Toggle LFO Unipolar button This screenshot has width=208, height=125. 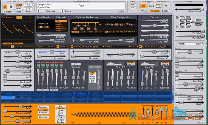tap(43, 117)
